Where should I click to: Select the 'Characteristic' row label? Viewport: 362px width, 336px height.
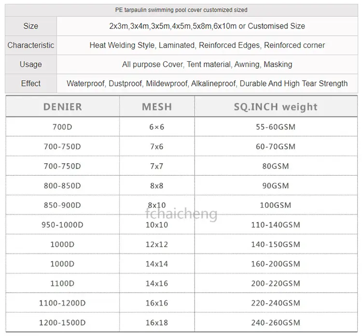30,45
